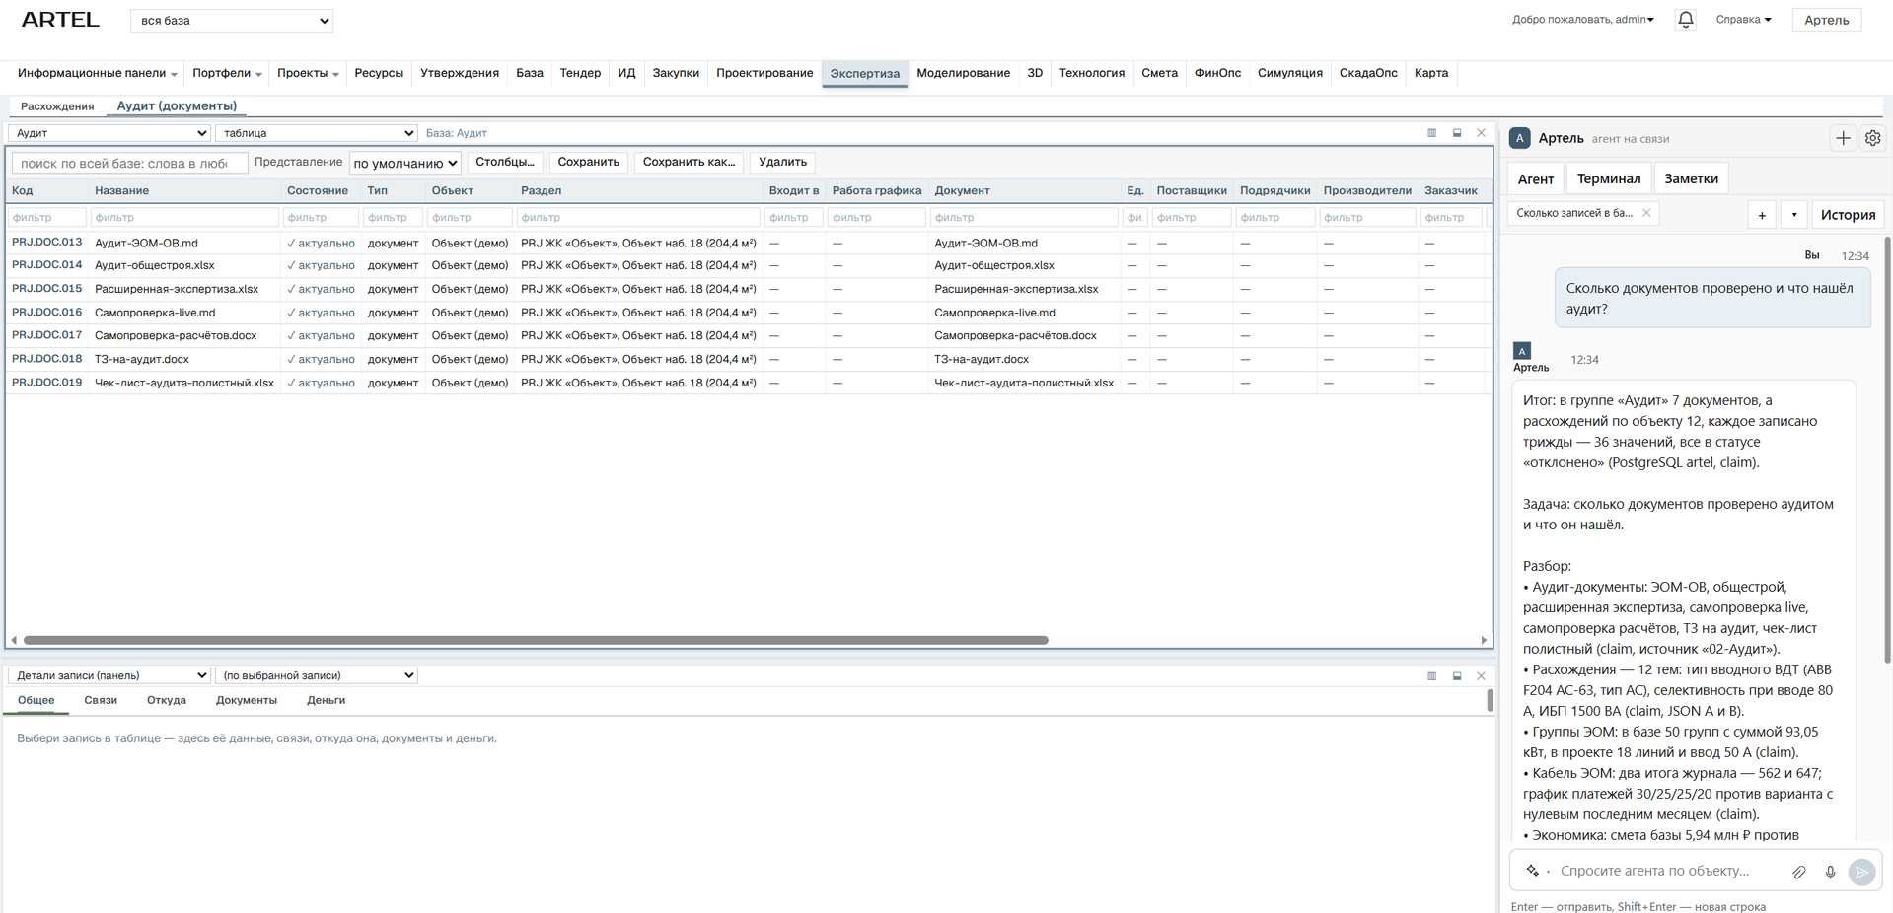1893x913 pixels.
Task: Open '(по выбранной записи)' dropdown
Action: [317, 675]
